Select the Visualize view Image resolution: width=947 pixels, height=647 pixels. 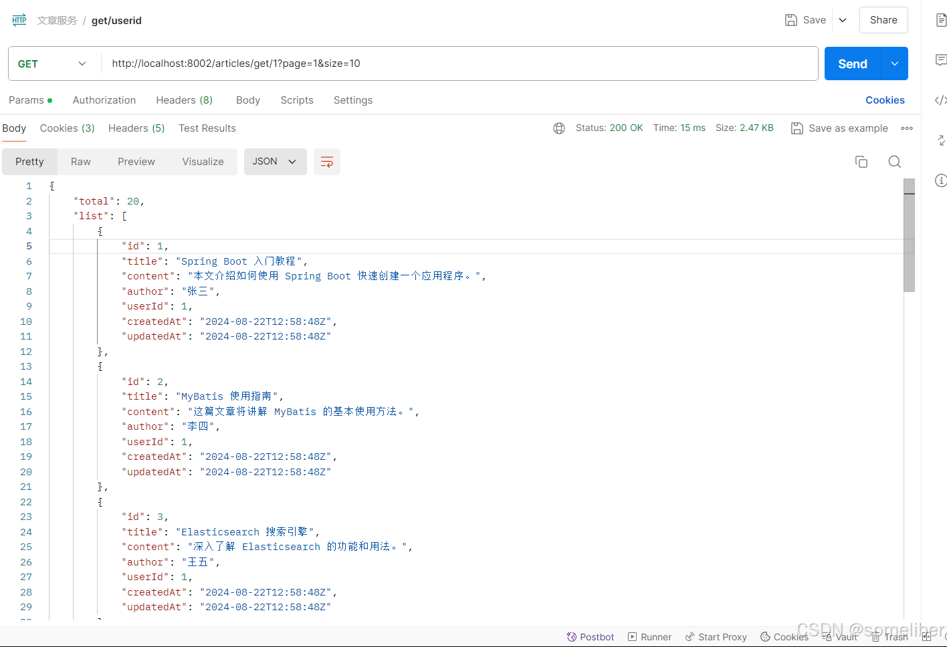203,162
